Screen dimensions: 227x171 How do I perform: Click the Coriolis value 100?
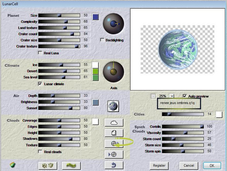tap(209, 126)
